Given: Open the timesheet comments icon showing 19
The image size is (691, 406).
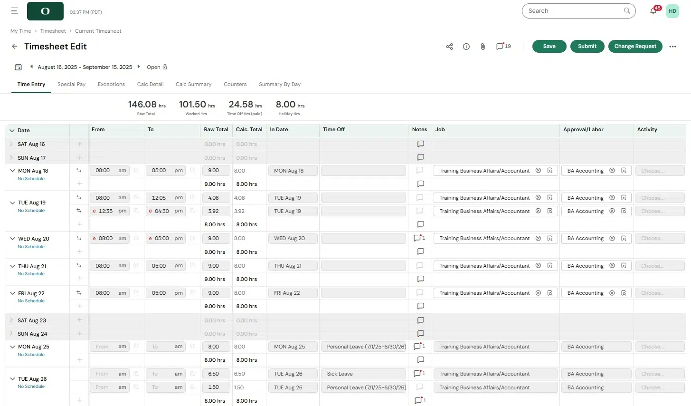Looking at the screenshot, I should tap(503, 47).
